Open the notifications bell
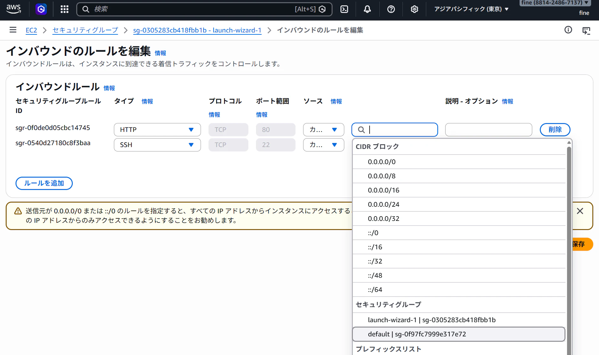The height and width of the screenshot is (355, 599). pos(367,9)
